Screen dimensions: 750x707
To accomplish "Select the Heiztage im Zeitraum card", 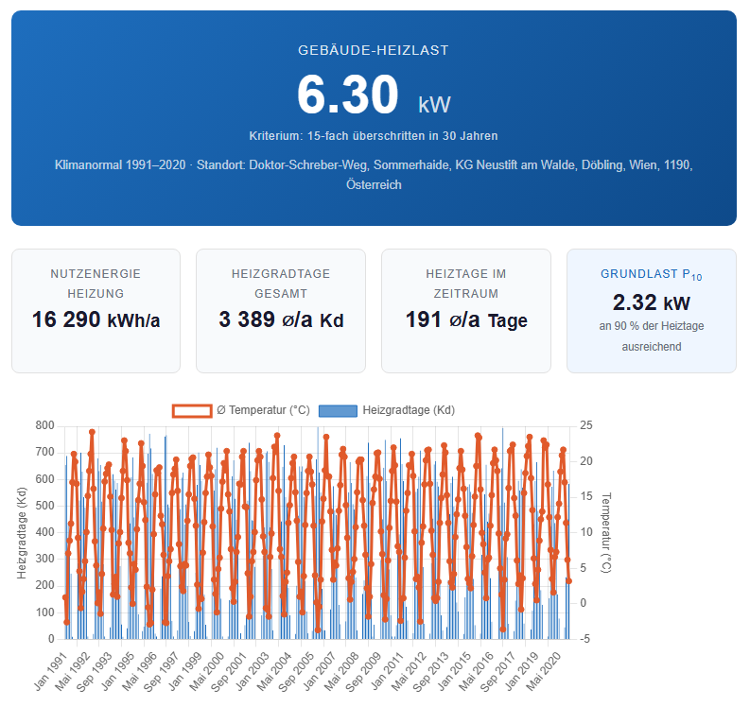I will point(466,310).
